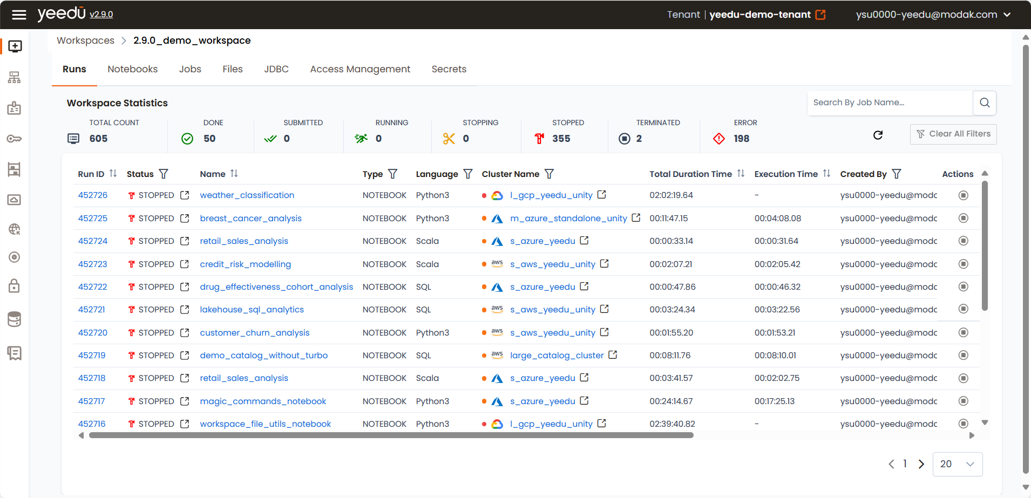Go to next page arrow
This screenshot has height=498, width=1031.
[921, 464]
